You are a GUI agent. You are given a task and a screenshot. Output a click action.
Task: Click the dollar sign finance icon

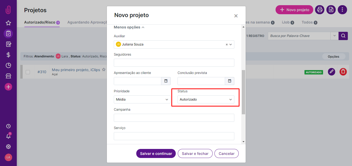coord(8,55)
